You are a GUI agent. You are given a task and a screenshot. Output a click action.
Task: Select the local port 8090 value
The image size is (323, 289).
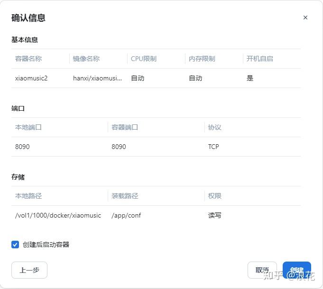[22, 147]
